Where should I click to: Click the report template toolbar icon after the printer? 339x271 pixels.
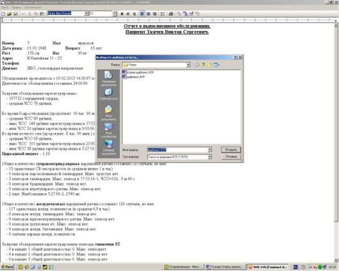coord(179,14)
